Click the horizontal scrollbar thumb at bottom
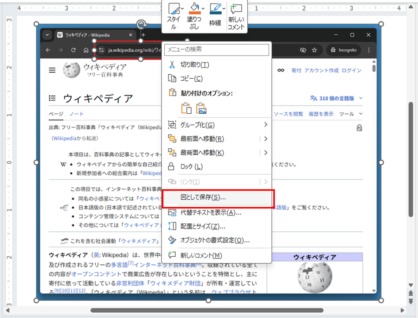Screen dimensions: 418x318 pyautogui.click(x=207, y=310)
